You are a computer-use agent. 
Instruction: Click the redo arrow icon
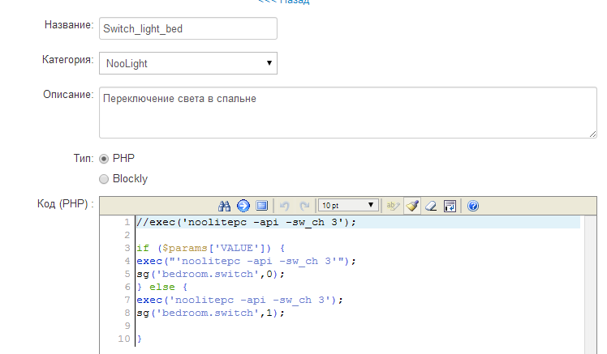[304, 206]
